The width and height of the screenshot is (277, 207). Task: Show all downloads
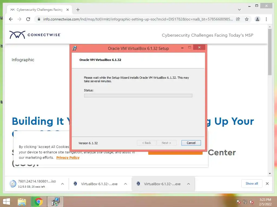252,184
